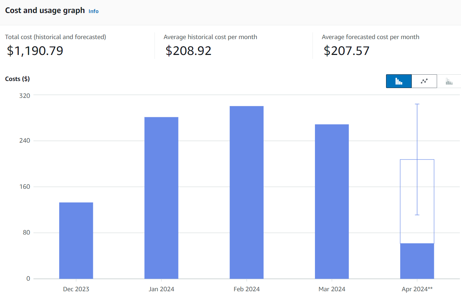Click the Apr 2024** axis label
The height and width of the screenshot is (293, 461).
click(x=417, y=289)
